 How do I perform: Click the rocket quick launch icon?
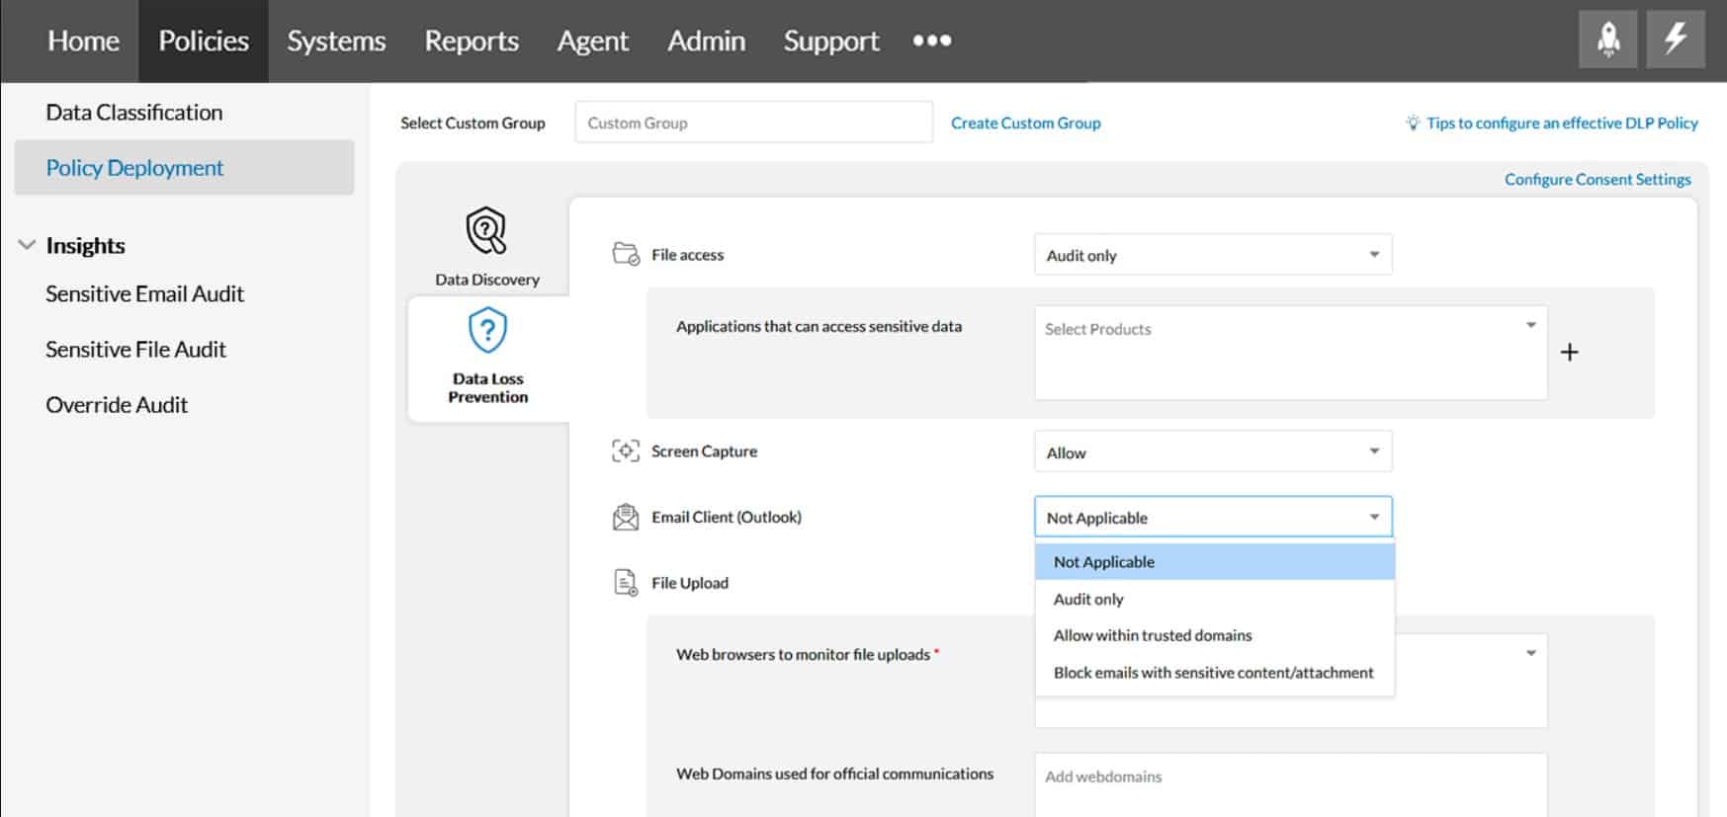pos(1607,40)
